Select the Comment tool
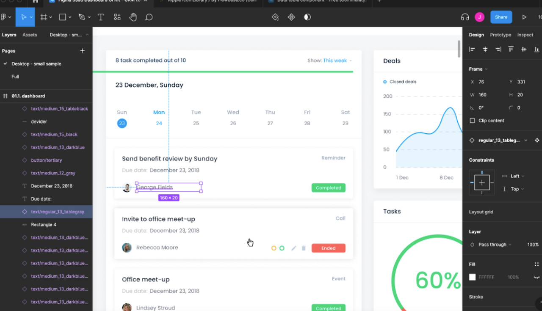This screenshot has height=311, width=542. [149, 17]
